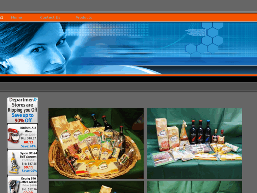The width and height of the screenshot is (257, 193).
Task: Open the Home menu item
Action: [x=17, y=17]
